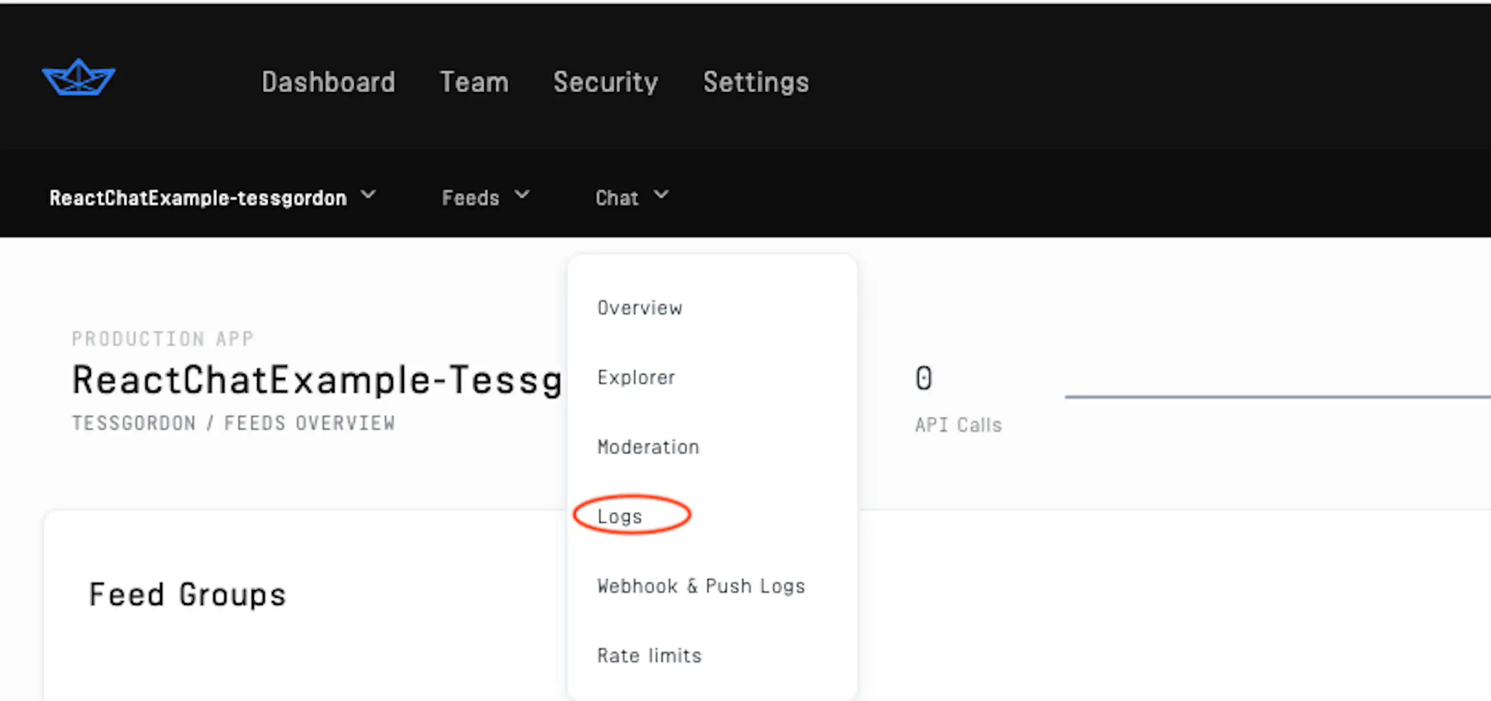1491x701 pixels.
Task: Click the TESSGORDON / FEEDS OVERVIEW breadcrumb
Action: 234,422
